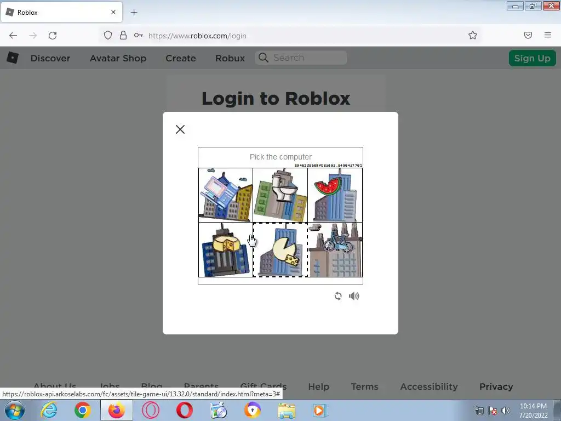Open Windows Explorer folder in the taskbar
561x421 pixels.
[x=287, y=411]
